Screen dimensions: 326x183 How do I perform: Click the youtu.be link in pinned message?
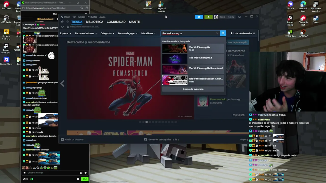pos(36,28)
